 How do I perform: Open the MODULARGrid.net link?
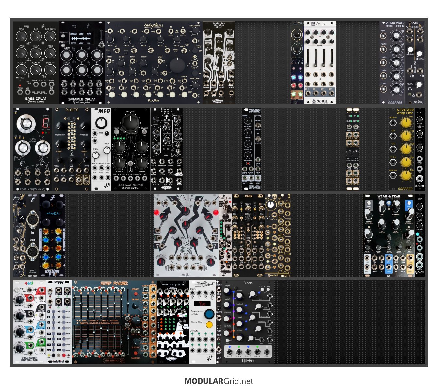tap(219, 381)
